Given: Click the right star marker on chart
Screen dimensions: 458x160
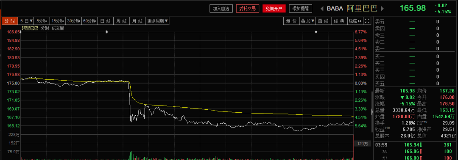Looking at the screenshot, I should click(x=316, y=32).
